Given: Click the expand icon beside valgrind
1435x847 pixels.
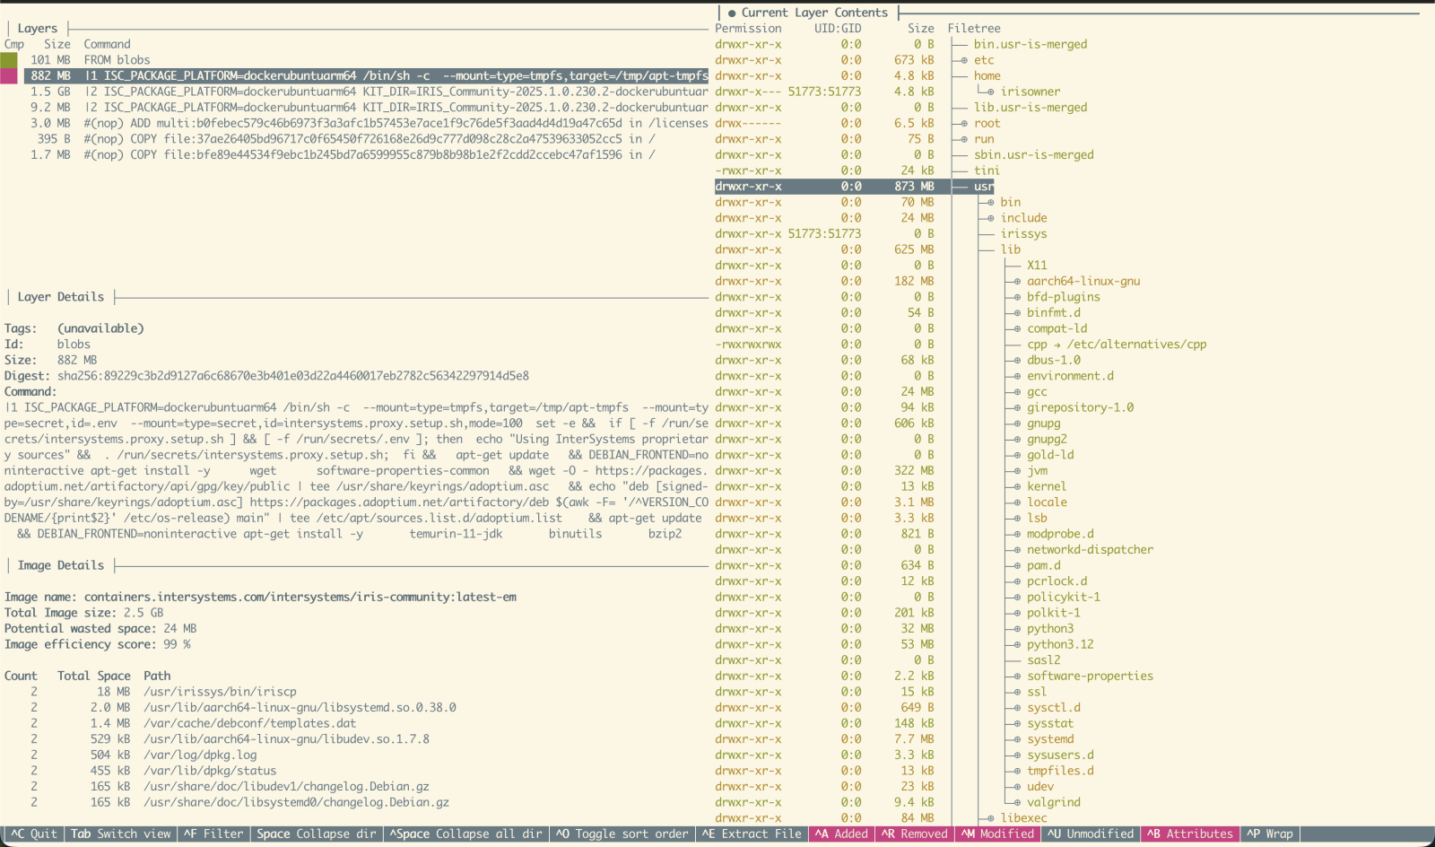Looking at the screenshot, I should tap(1017, 802).
